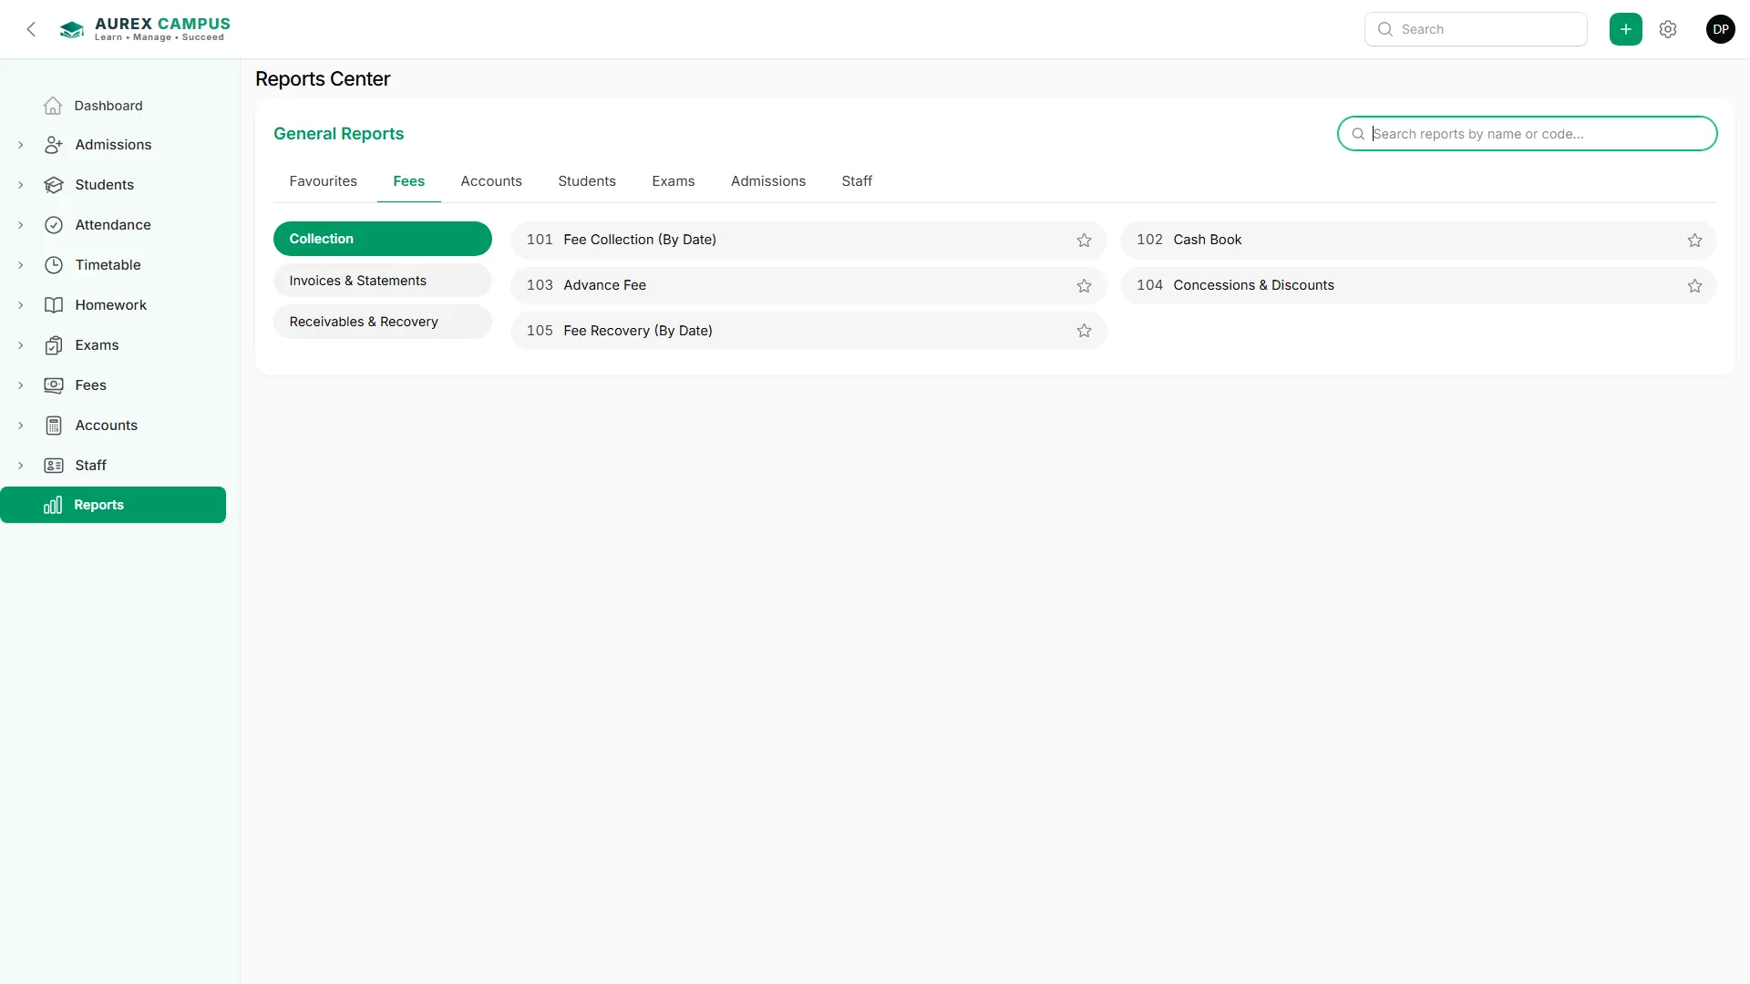Expand the Homework sidebar chevron
The width and height of the screenshot is (1750, 984).
point(20,305)
